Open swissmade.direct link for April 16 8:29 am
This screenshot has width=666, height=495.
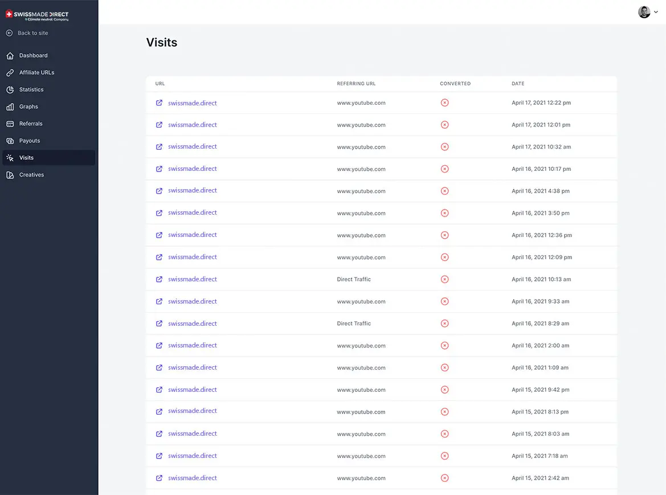(x=192, y=324)
